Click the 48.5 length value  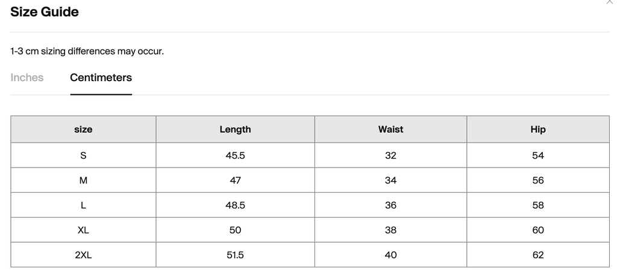click(x=236, y=205)
